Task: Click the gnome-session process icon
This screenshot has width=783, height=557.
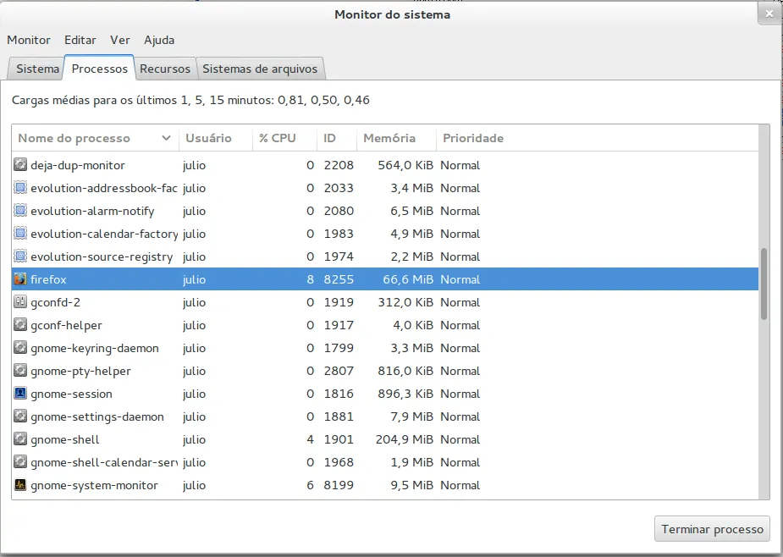Action: point(20,394)
